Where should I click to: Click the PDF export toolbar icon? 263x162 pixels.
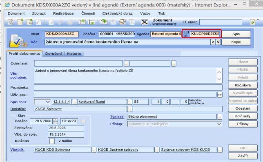coord(132,22)
